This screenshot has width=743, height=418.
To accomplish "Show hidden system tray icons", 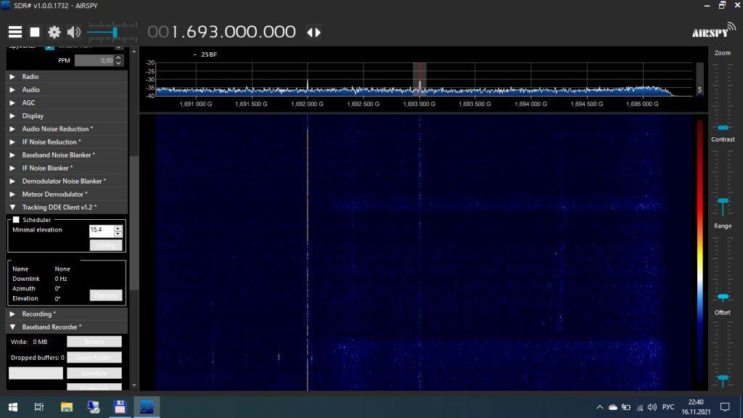I will pyautogui.click(x=599, y=407).
